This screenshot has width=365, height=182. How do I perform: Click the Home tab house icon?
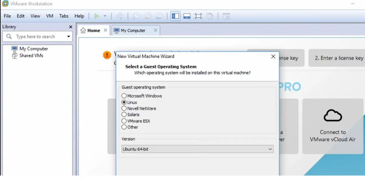pyautogui.click(x=83, y=30)
